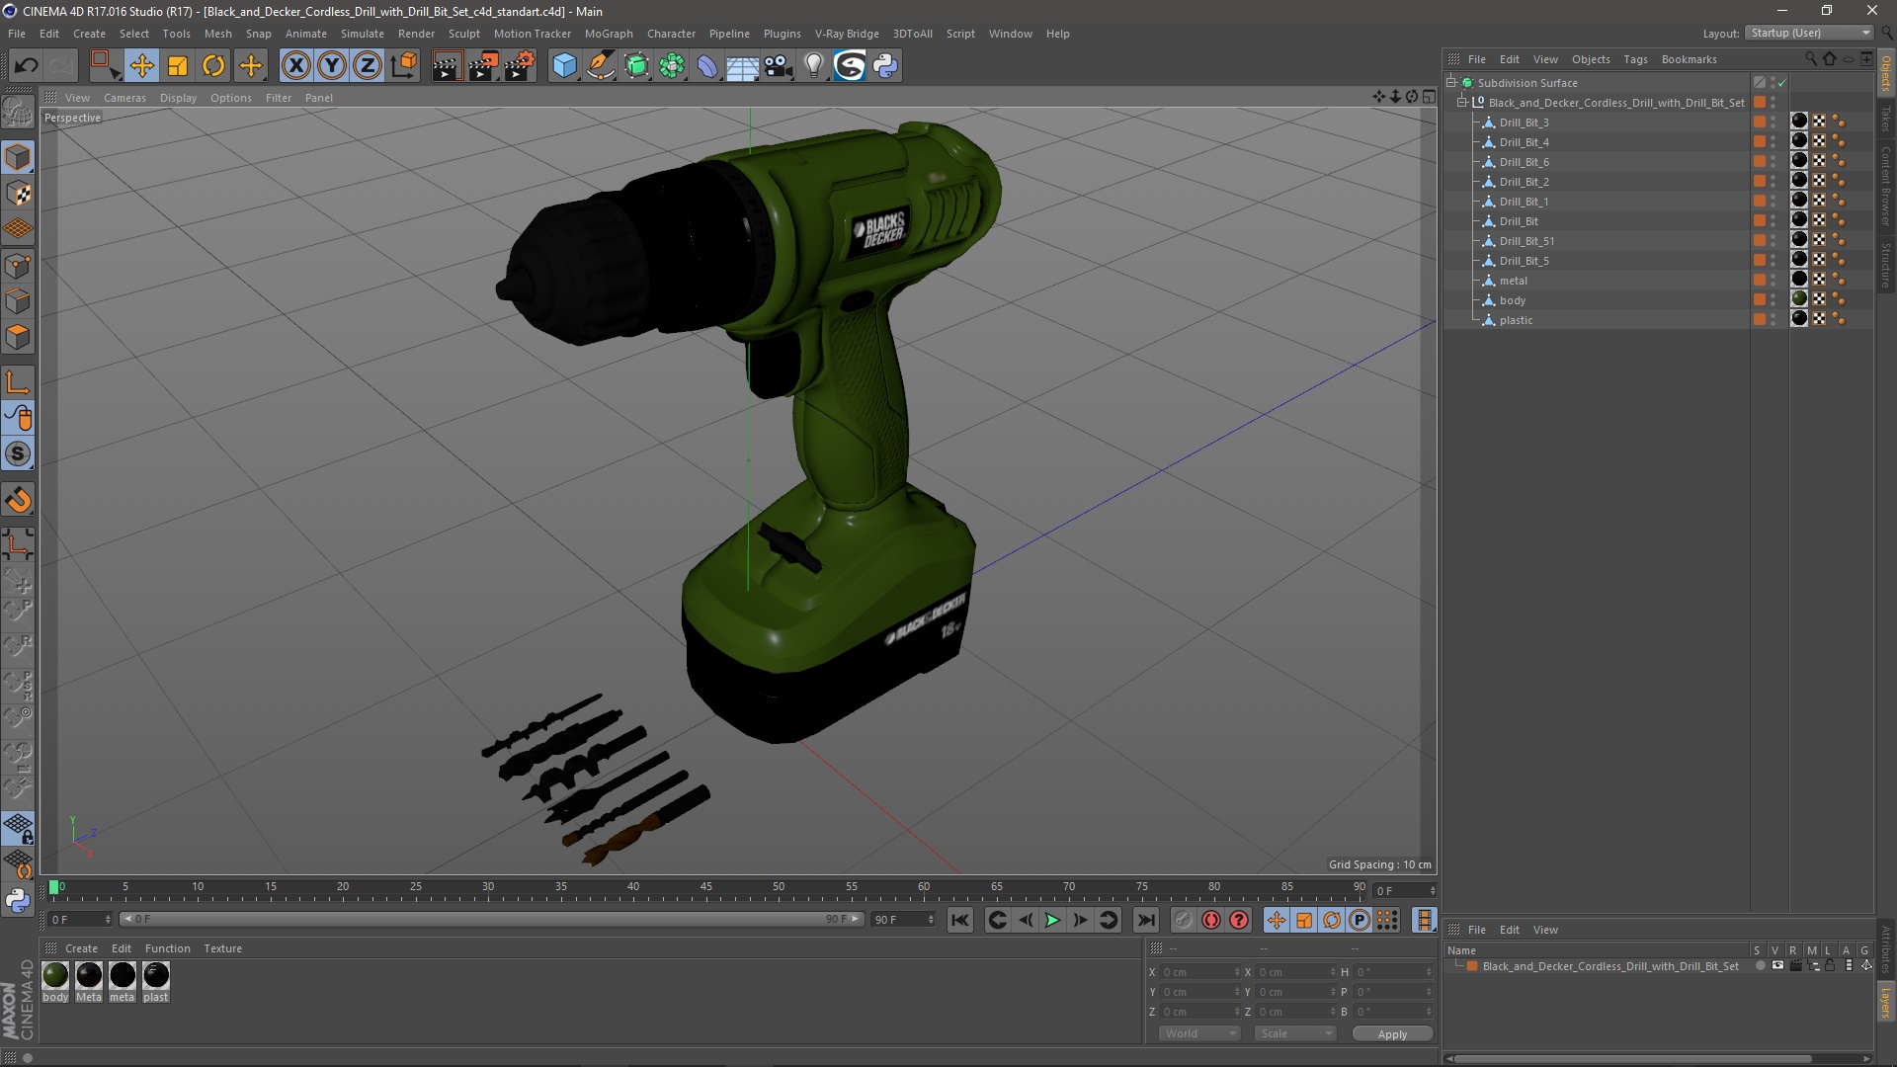Click the Render View clapperboard icon

pyautogui.click(x=447, y=66)
